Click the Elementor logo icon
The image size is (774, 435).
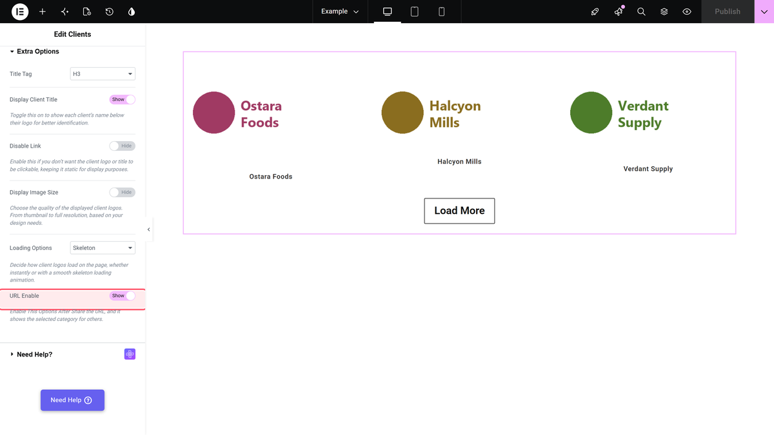pyautogui.click(x=20, y=12)
